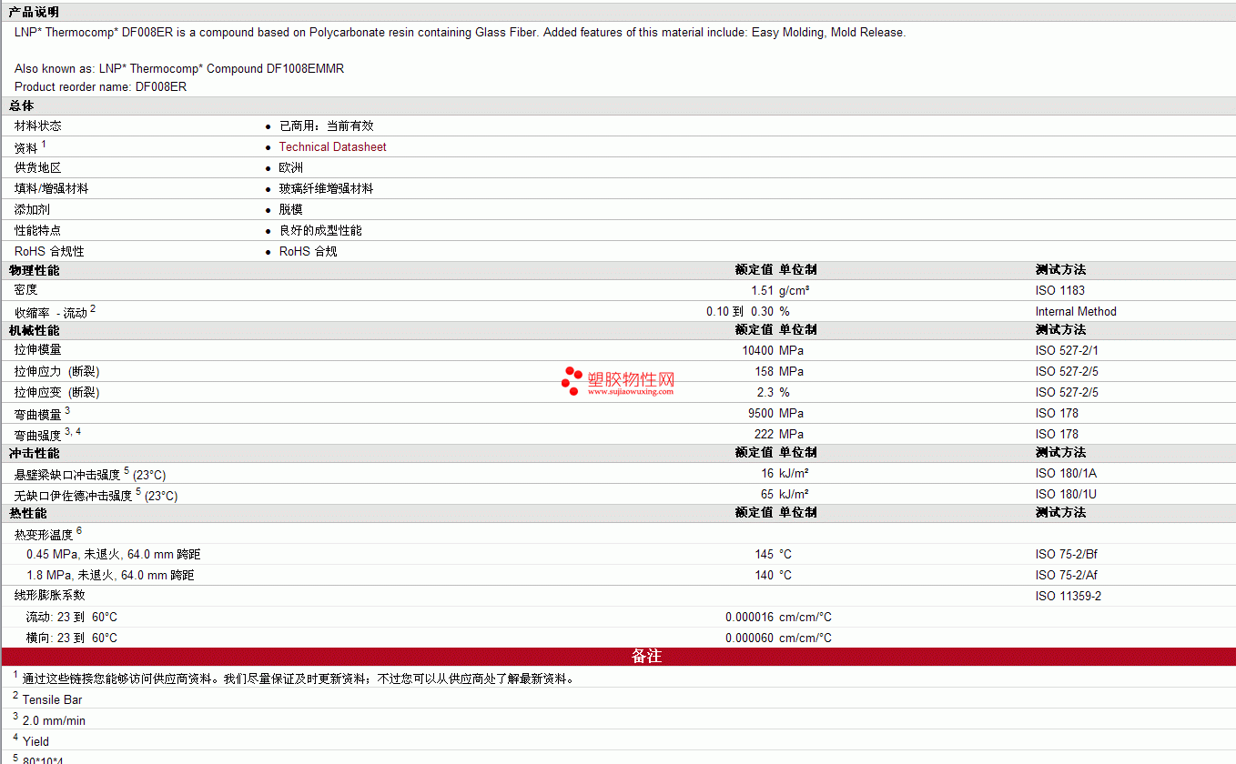This screenshot has width=1236, height=764.
Task: Click ISO 75-2/Af test method
Action: click(1067, 575)
